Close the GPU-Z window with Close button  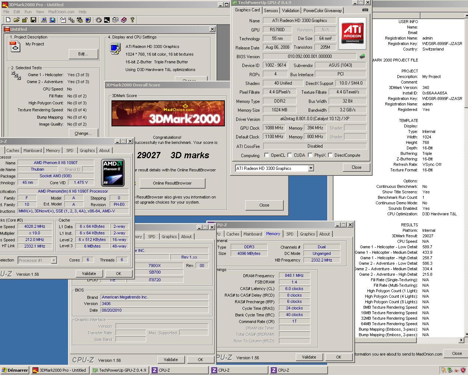pos(356,167)
